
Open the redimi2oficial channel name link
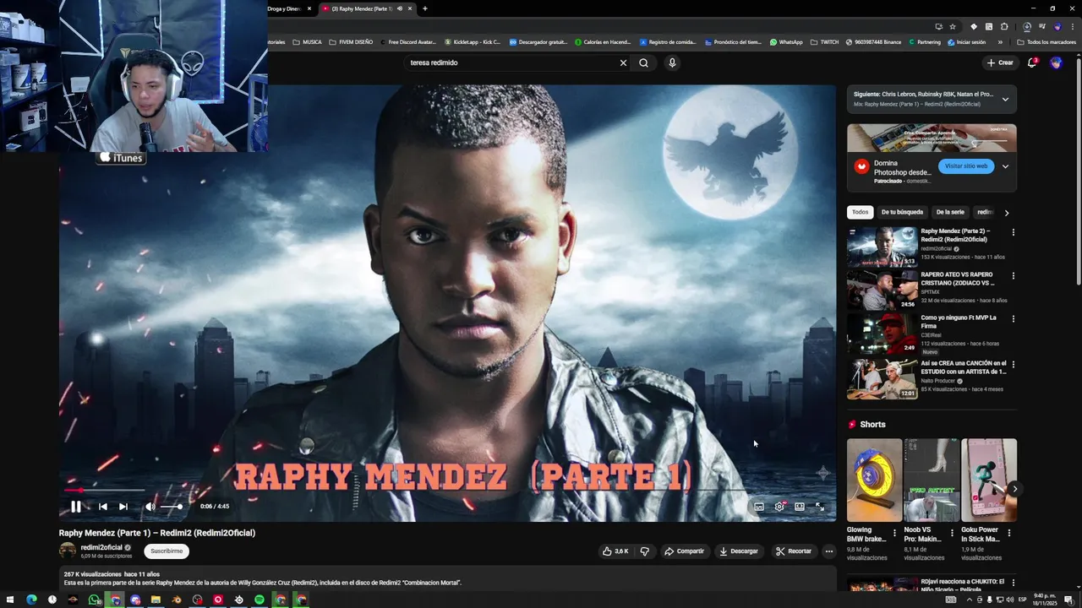pos(101,547)
